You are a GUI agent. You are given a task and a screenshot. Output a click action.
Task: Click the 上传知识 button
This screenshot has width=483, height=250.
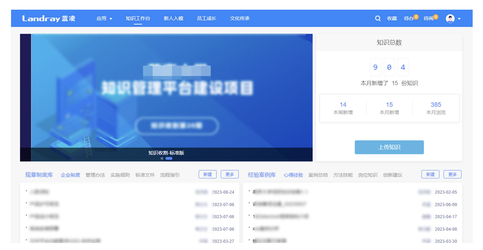click(389, 147)
